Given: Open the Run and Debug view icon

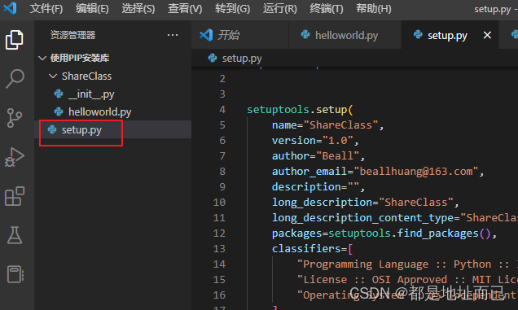Looking at the screenshot, I should 15,157.
